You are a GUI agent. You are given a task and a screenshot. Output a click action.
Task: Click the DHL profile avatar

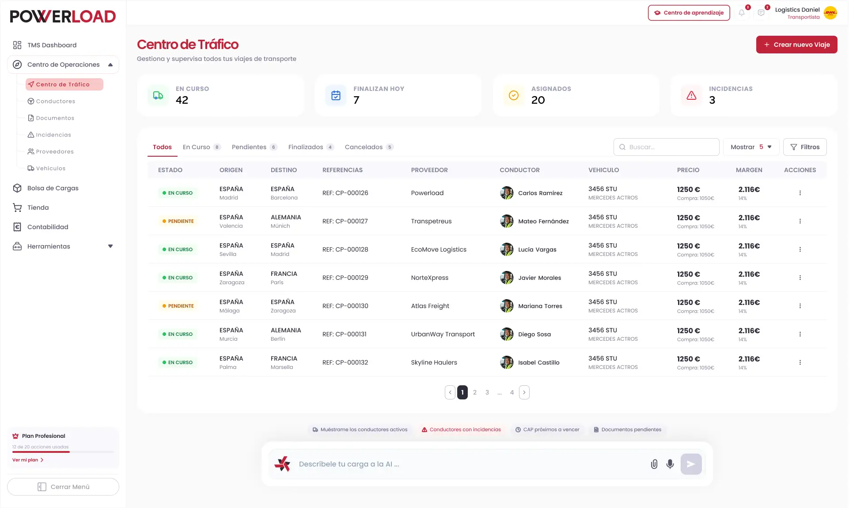(x=830, y=13)
